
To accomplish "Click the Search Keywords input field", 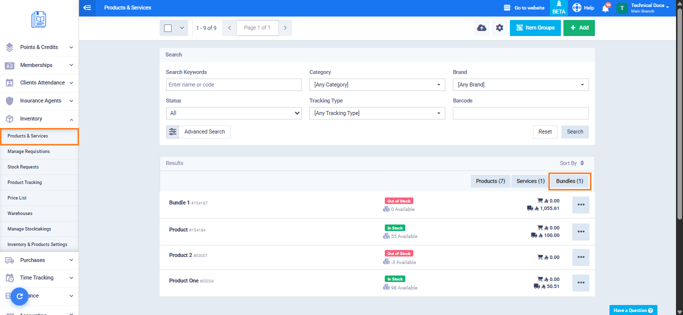I will coord(234,85).
